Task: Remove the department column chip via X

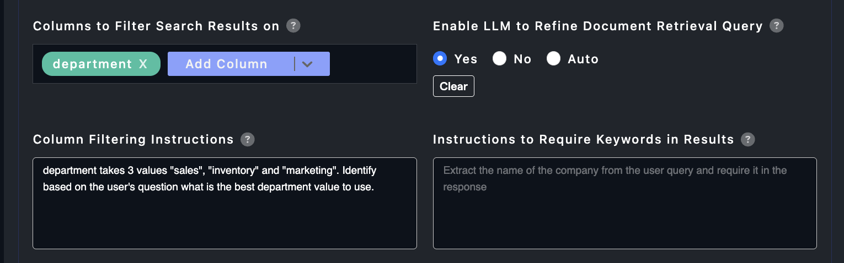Action: [143, 64]
